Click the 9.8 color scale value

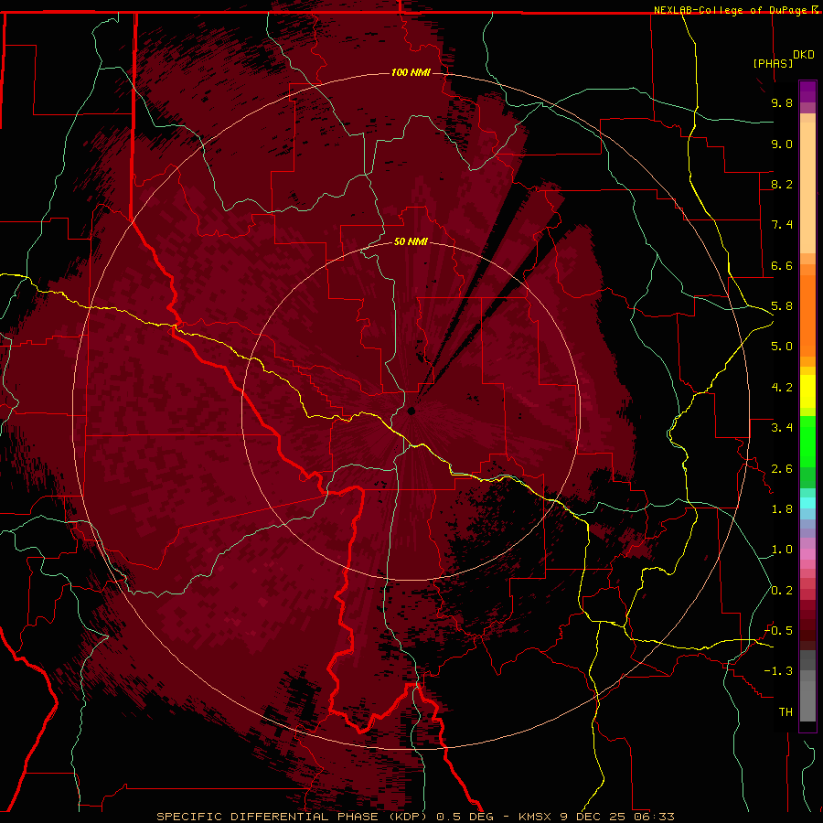(x=782, y=102)
